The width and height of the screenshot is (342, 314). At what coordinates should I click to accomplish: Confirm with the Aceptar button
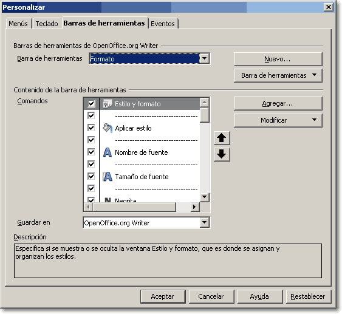tap(163, 296)
